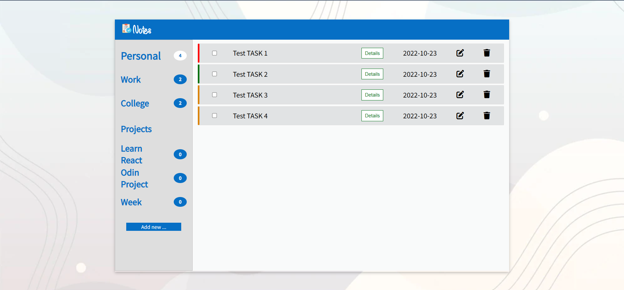The height and width of the screenshot is (290, 624).
Task: Mark Test TASK 4 as complete
Action: pyautogui.click(x=214, y=115)
